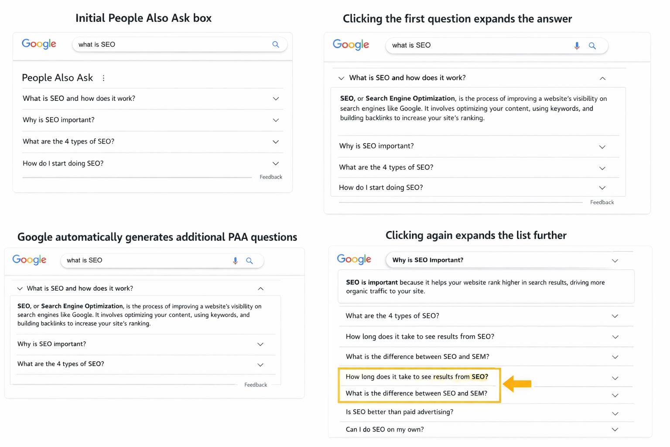
Task: Click the Feedback link under the expanded answer
Action: 602,202
